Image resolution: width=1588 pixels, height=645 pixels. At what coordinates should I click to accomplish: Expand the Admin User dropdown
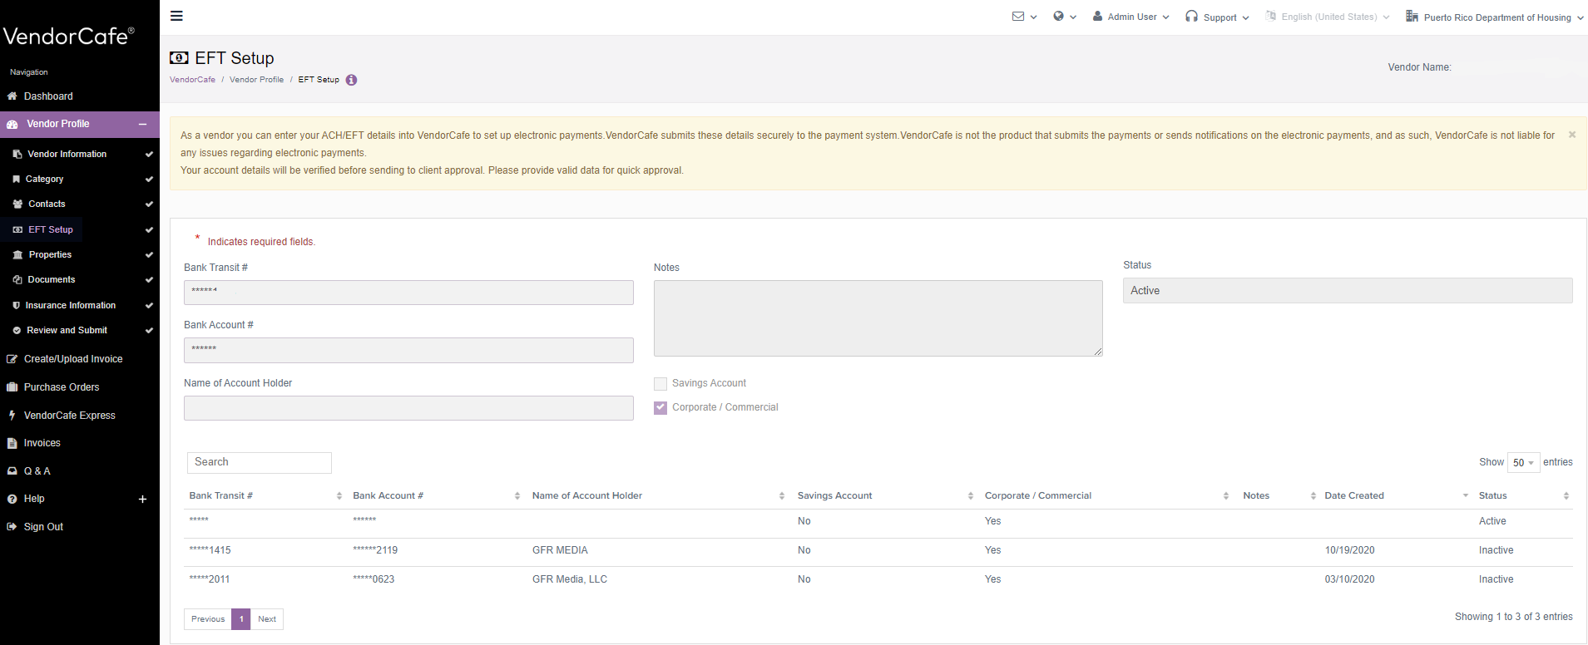(x=1131, y=17)
